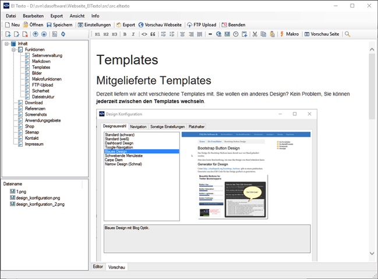This screenshot has height=279, width=378.
Task: Insert code with the angle brackets icon
Action: [x=144, y=34]
